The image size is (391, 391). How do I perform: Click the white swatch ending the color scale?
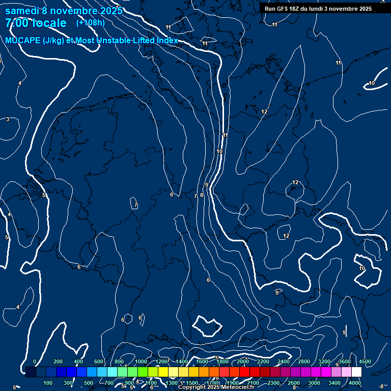point(356,372)
